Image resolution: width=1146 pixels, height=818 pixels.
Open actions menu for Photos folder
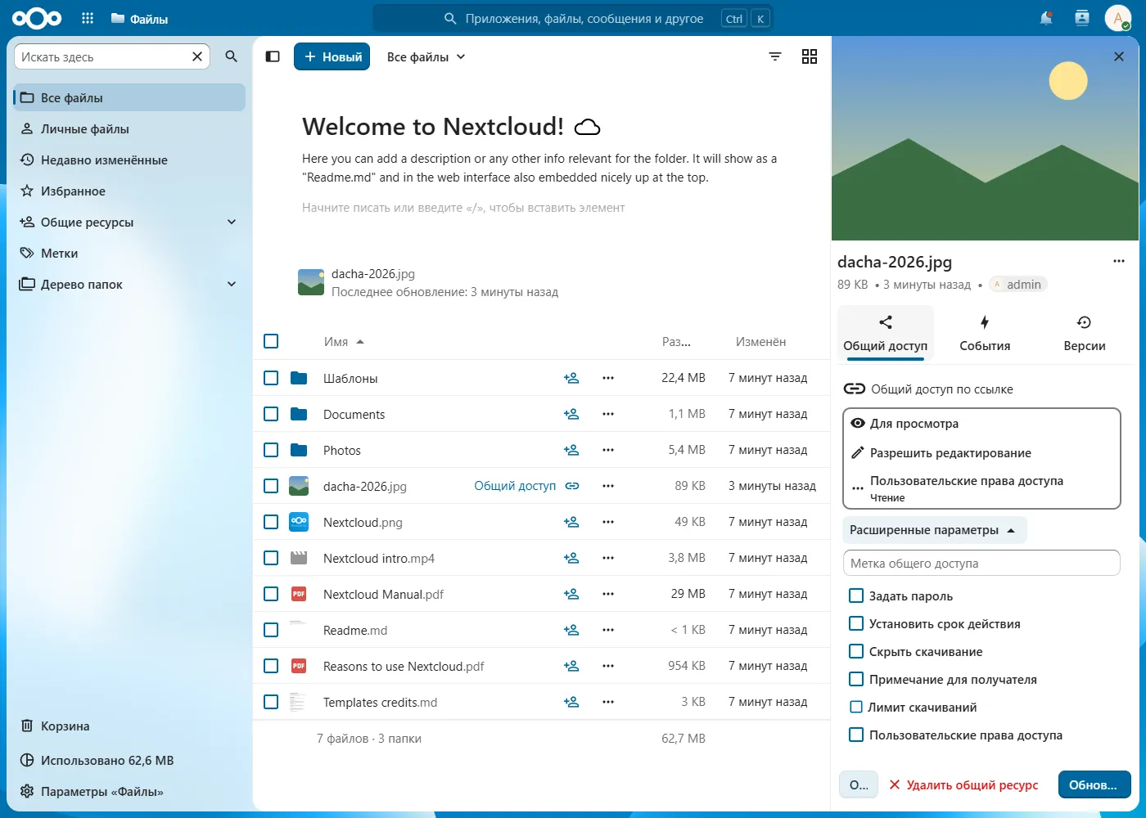(608, 450)
